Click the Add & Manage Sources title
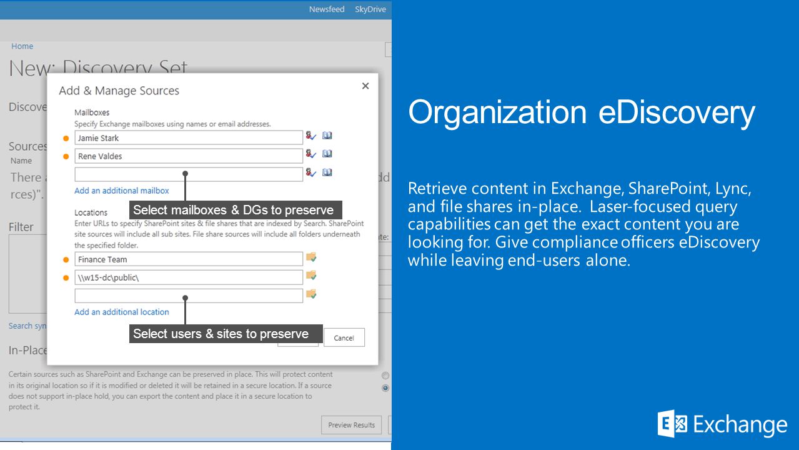 click(x=119, y=91)
